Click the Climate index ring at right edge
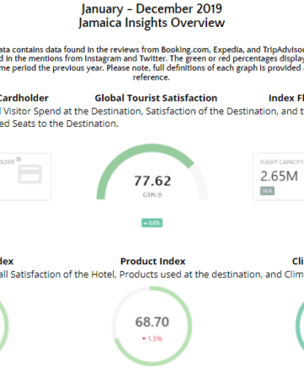This screenshot has height=376, width=304. pos(300,326)
